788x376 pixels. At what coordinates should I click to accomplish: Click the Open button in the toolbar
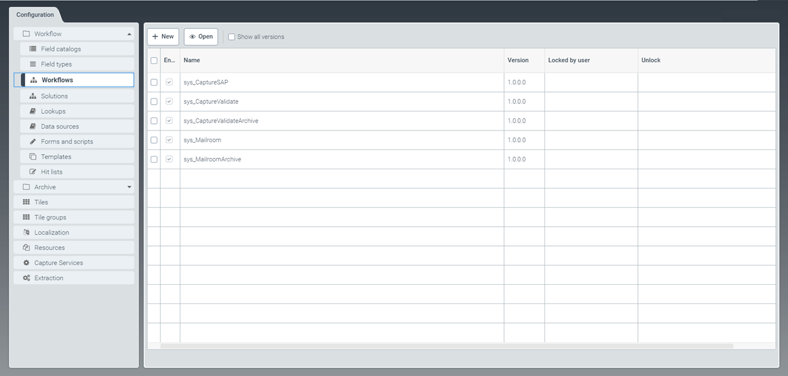coord(200,36)
